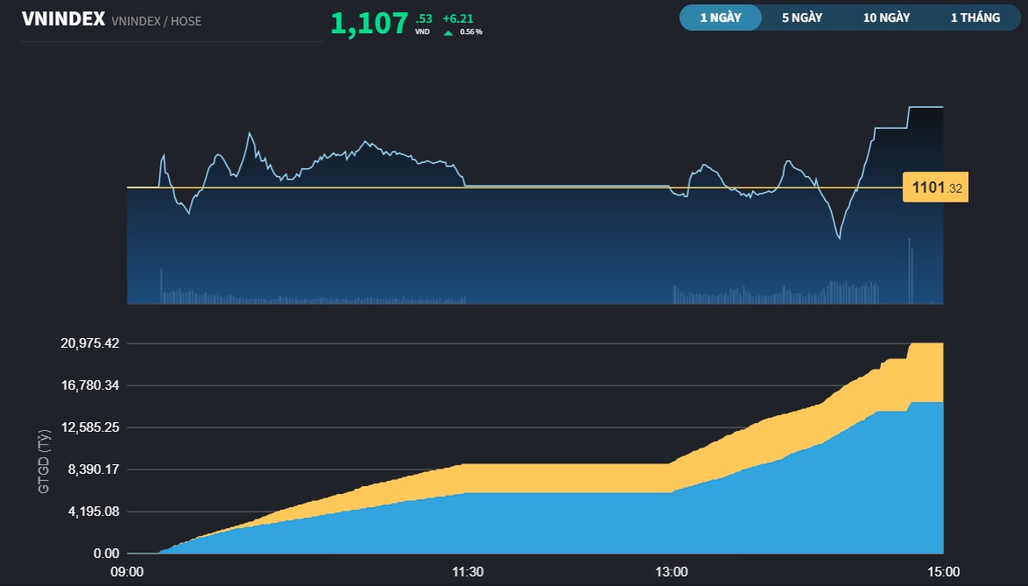The width and height of the screenshot is (1028, 586).
Task: Switch to the 1 THÁNG range
Action: [x=975, y=17]
